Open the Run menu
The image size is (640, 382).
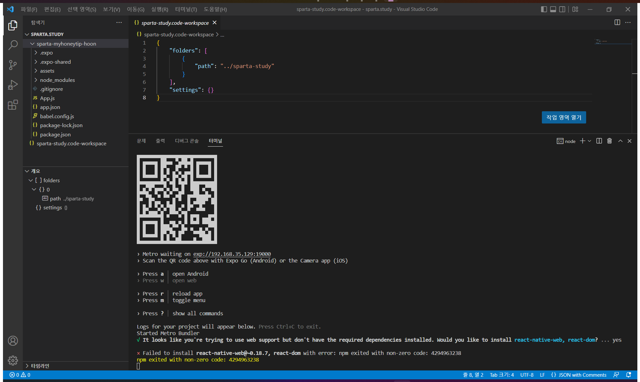[x=160, y=9]
